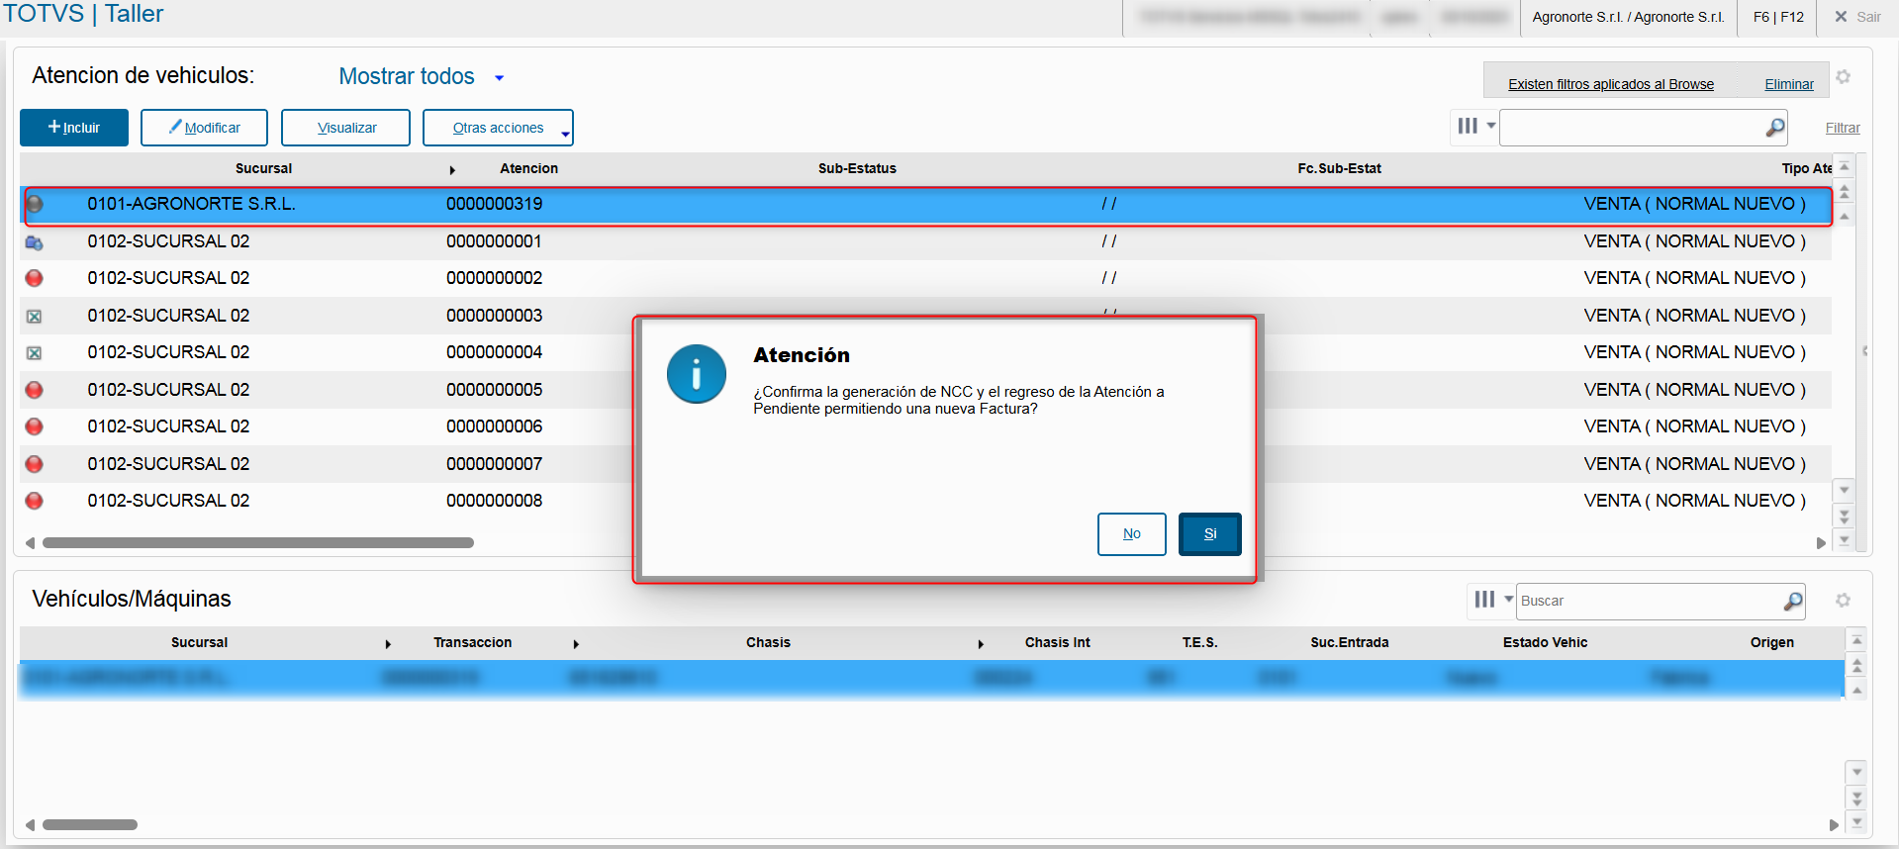Confirm the dialog by clicking Si

tap(1209, 534)
